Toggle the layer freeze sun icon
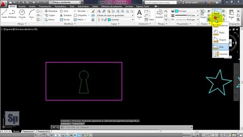The image size is (243, 137). tap(102, 20)
